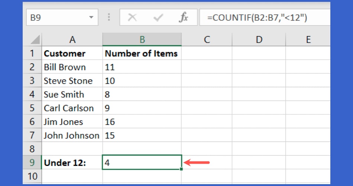Select row 1 header

coord(32,53)
